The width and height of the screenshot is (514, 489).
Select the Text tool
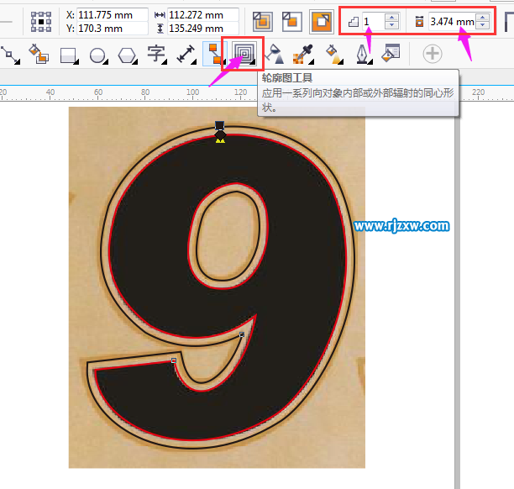[157, 54]
